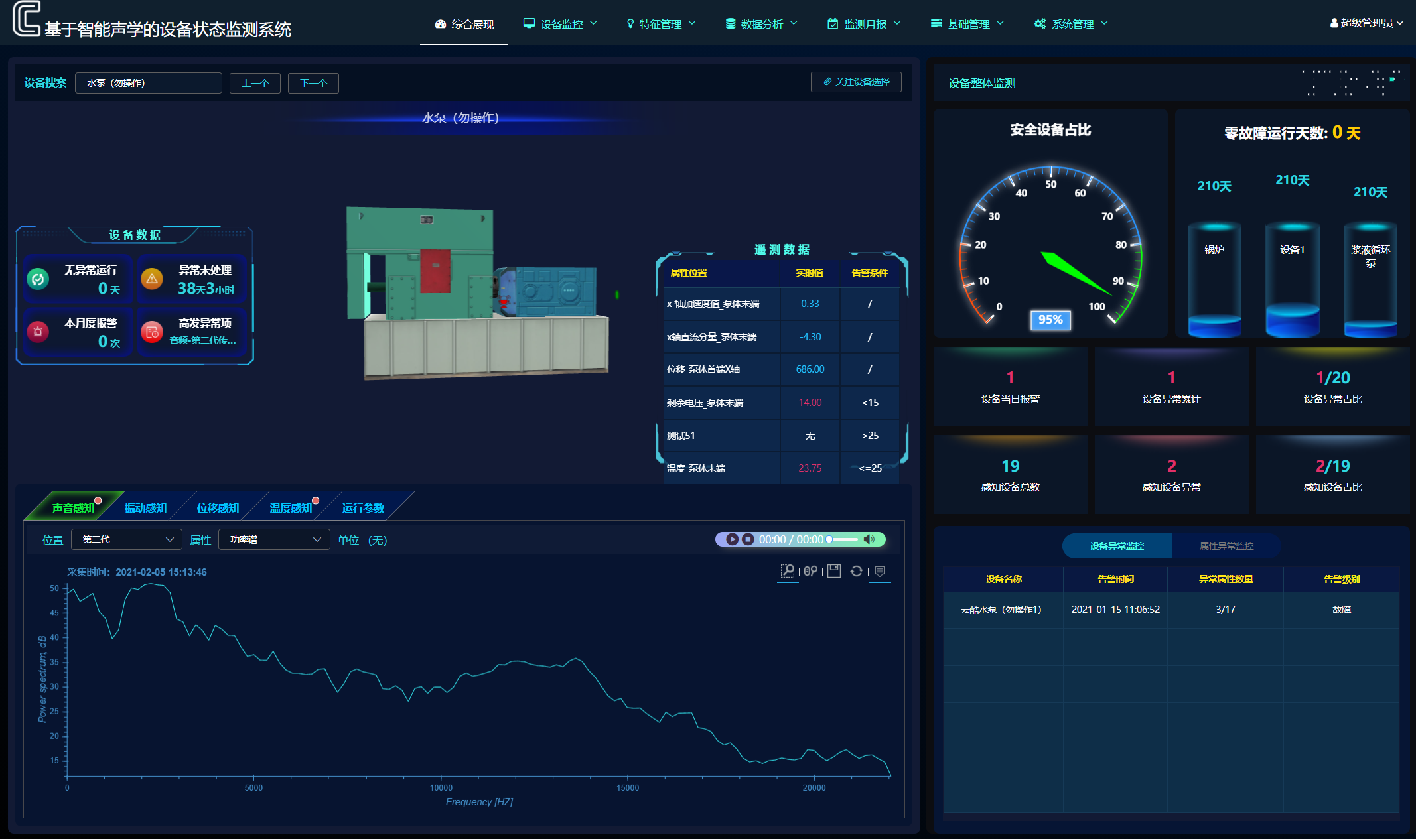Open the 数据分析 menu
1416x839 pixels.
[x=761, y=24]
